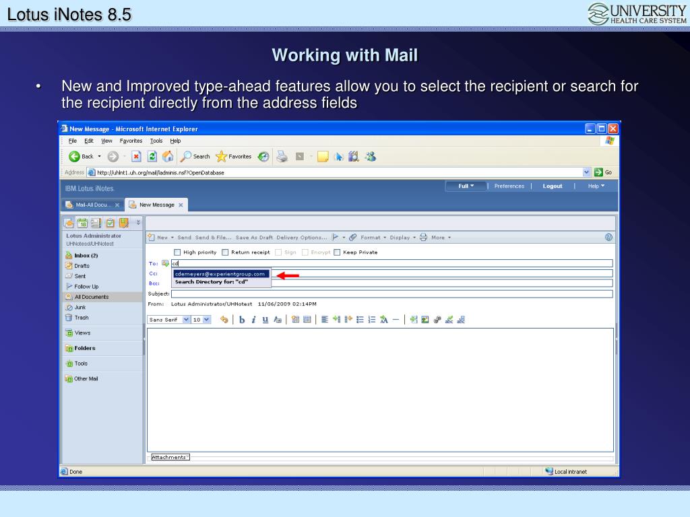
Task: Open the Notebook icon in iNotes switcher
Action: pos(124,223)
